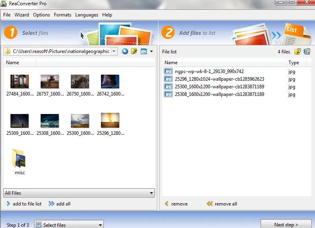Click the add all double arrow icon
The image size is (315, 228).
coord(51,204)
